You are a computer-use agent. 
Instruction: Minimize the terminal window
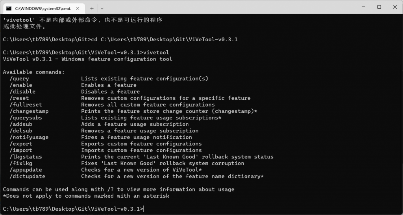coord(360,7)
